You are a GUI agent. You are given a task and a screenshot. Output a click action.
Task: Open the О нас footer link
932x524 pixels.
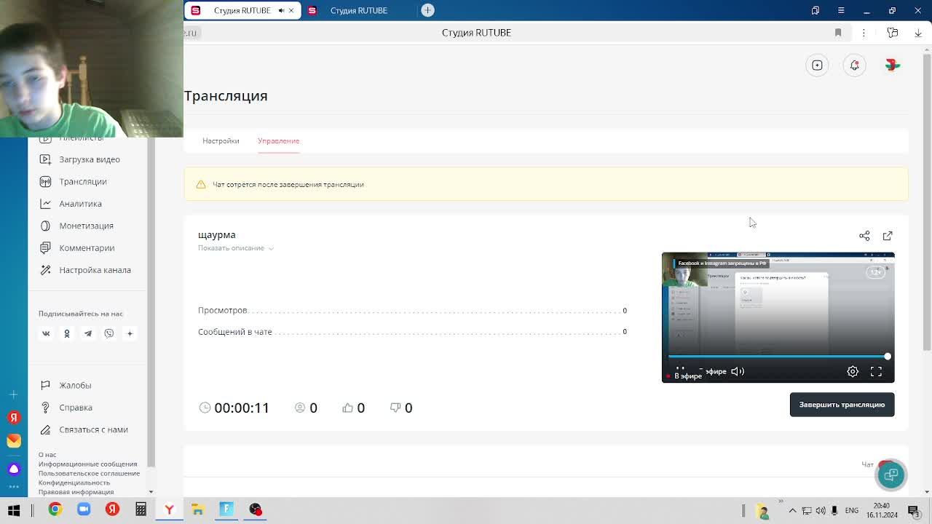coord(47,455)
